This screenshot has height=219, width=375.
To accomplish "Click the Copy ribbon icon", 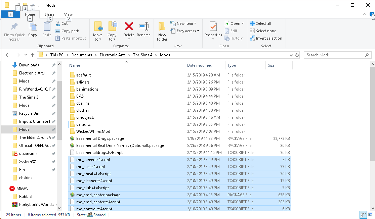I will (x=33, y=26).
